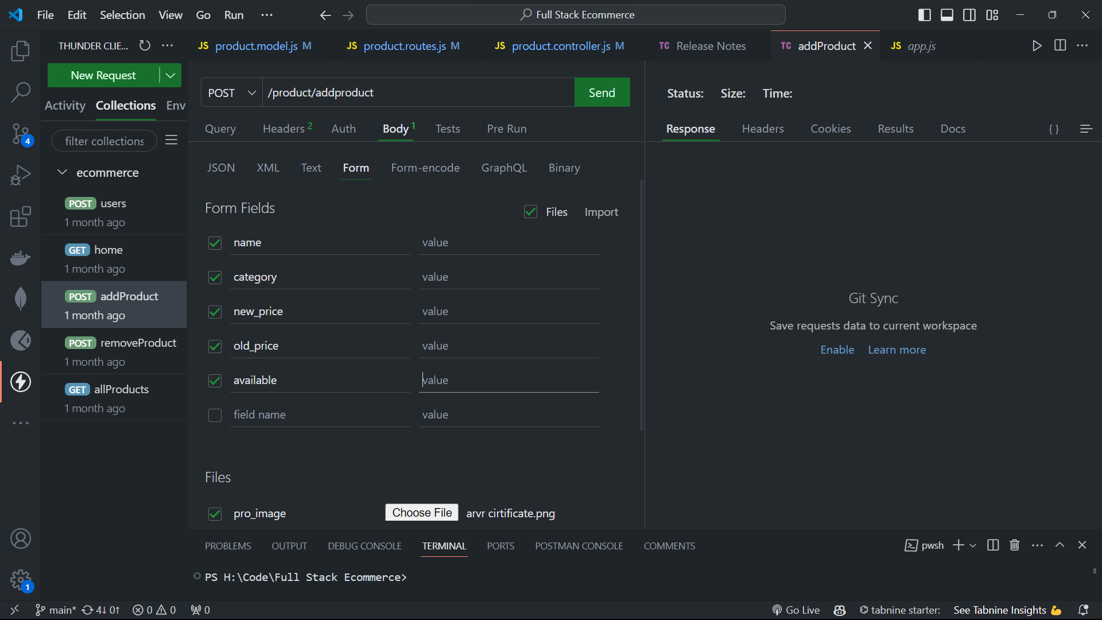Switch to Form-encode body tab
This screenshot has width=1102, height=620.
(425, 168)
